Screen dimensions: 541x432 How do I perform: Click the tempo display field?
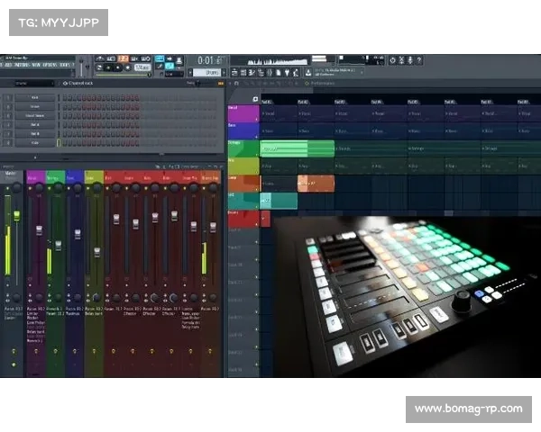[142, 67]
